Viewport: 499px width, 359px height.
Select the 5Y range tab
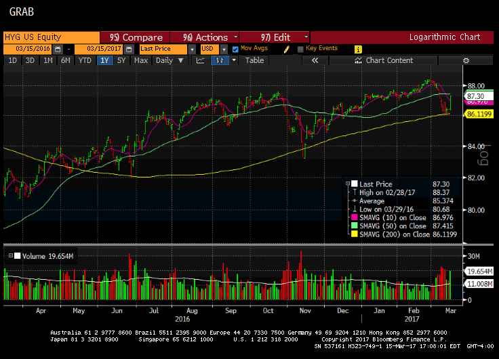pyautogui.click(x=121, y=60)
